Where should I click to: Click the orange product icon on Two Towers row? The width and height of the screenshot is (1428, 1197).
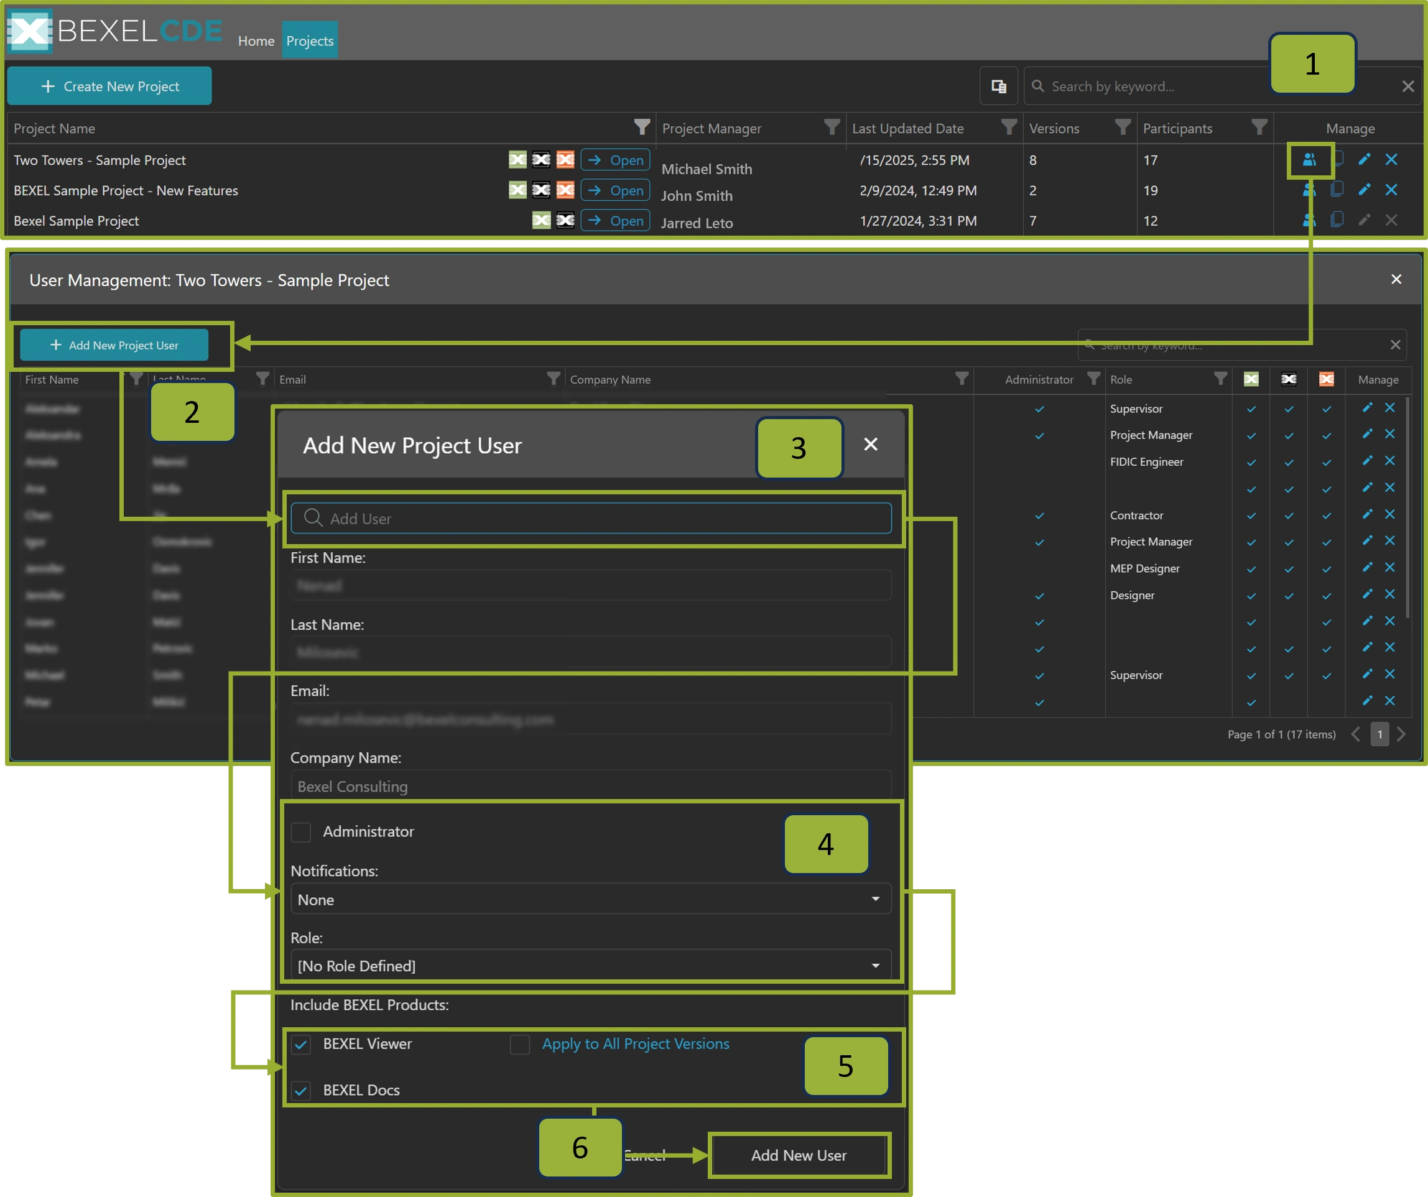(565, 160)
